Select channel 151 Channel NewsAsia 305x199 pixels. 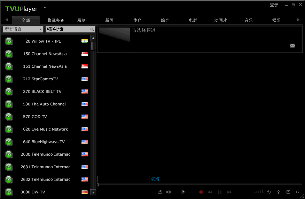[x=46, y=66]
